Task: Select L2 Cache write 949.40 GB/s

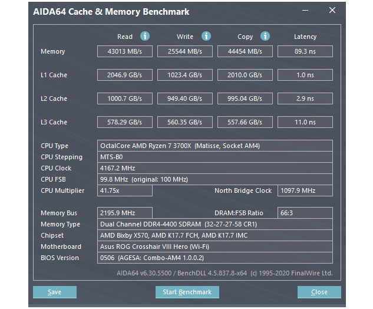Action: pos(185,98)
